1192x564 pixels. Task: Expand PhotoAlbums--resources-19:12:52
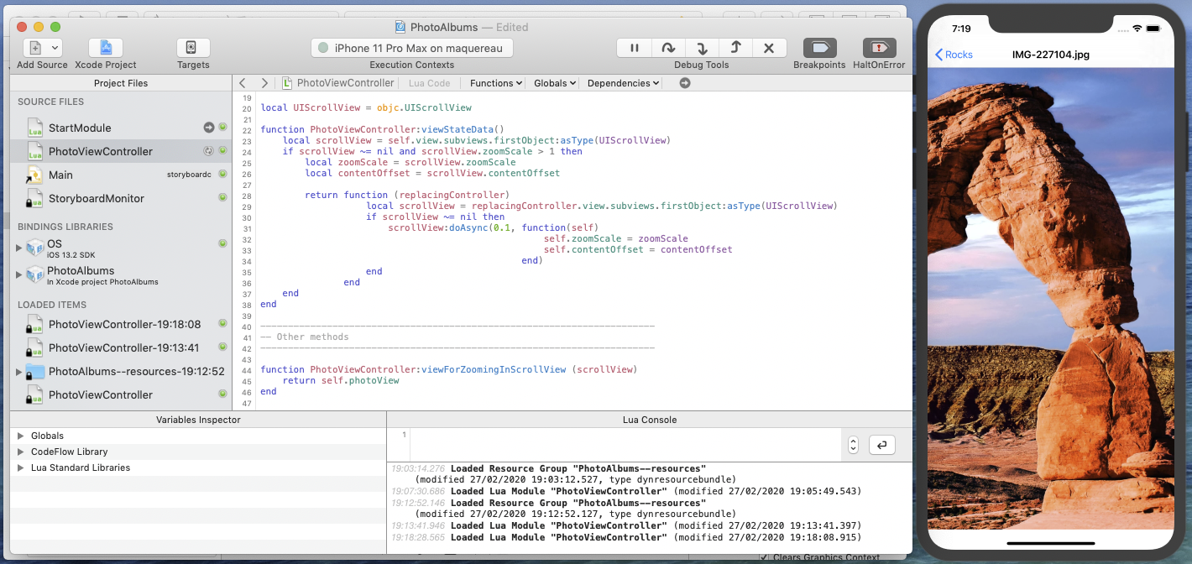tap(19, 371)
